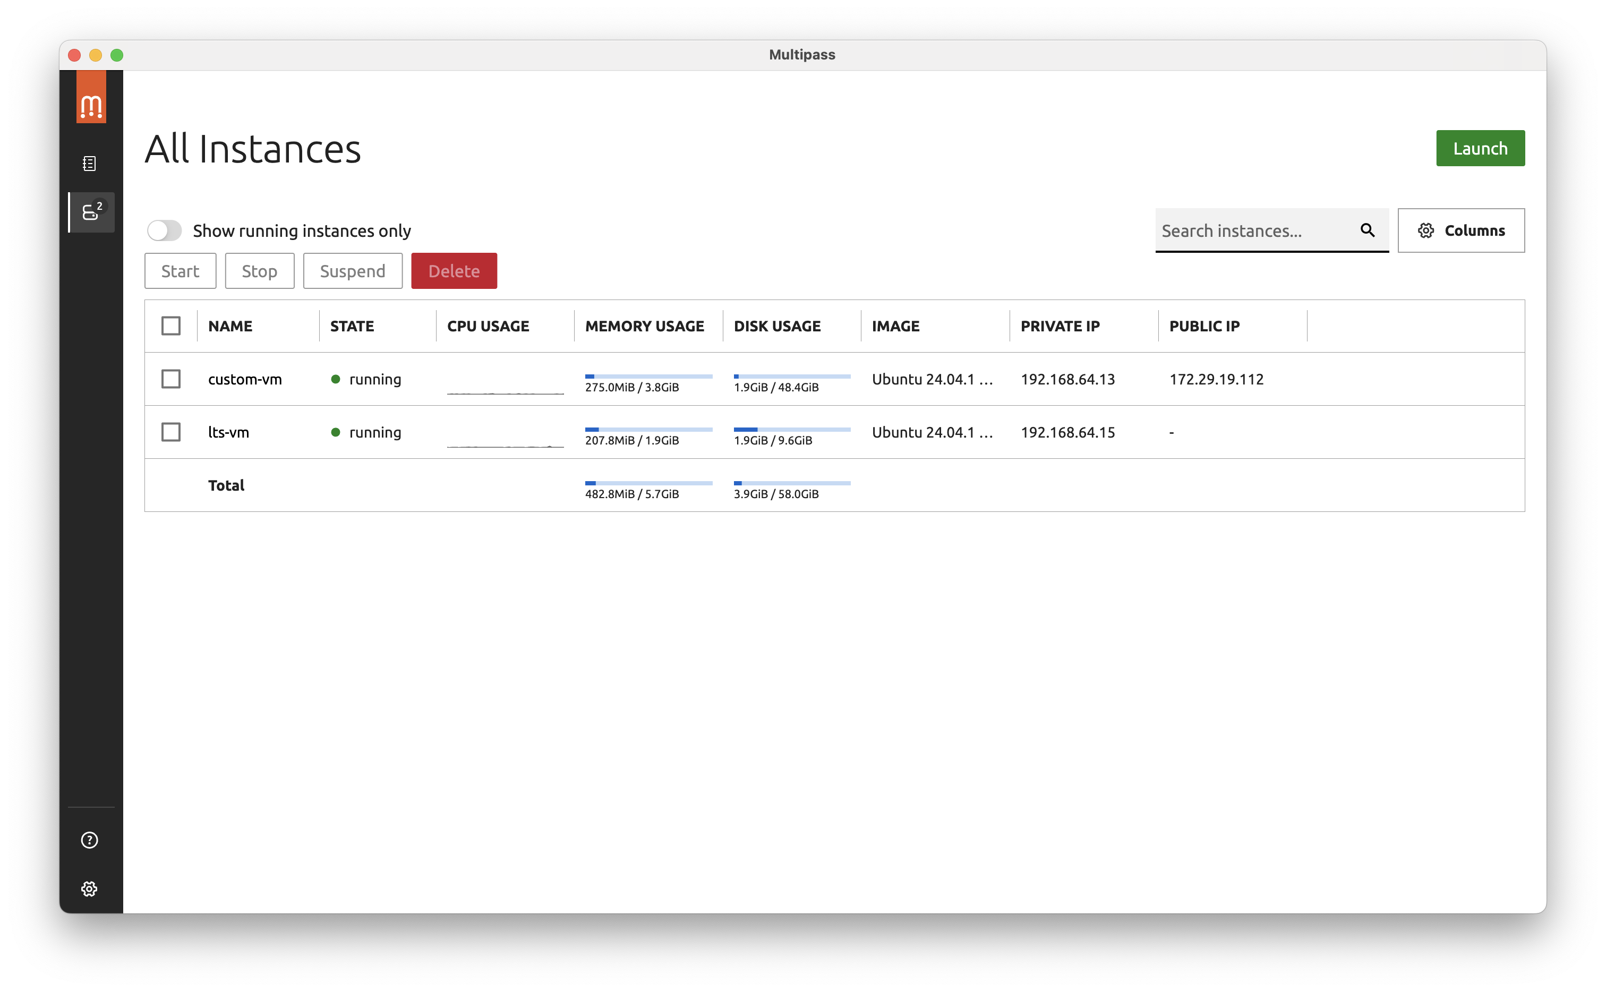Open the custom-vm instance name

coord(245,379)
